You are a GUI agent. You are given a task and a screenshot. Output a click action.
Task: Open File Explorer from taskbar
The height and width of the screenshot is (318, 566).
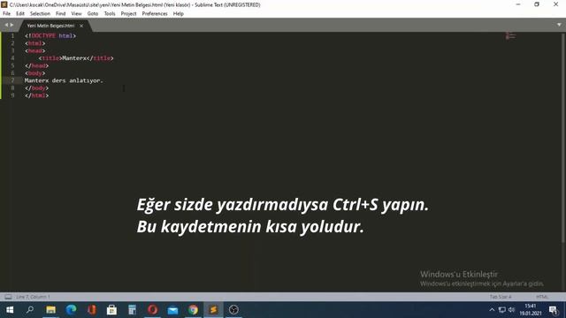point(50,310)
